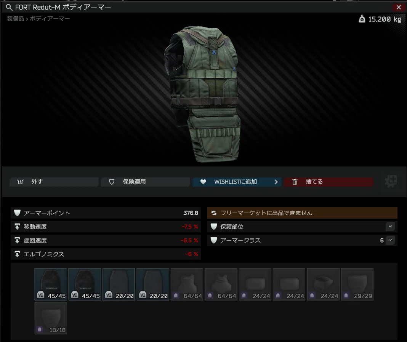Click the shield icon on 保険適用

tap(112, 182)
